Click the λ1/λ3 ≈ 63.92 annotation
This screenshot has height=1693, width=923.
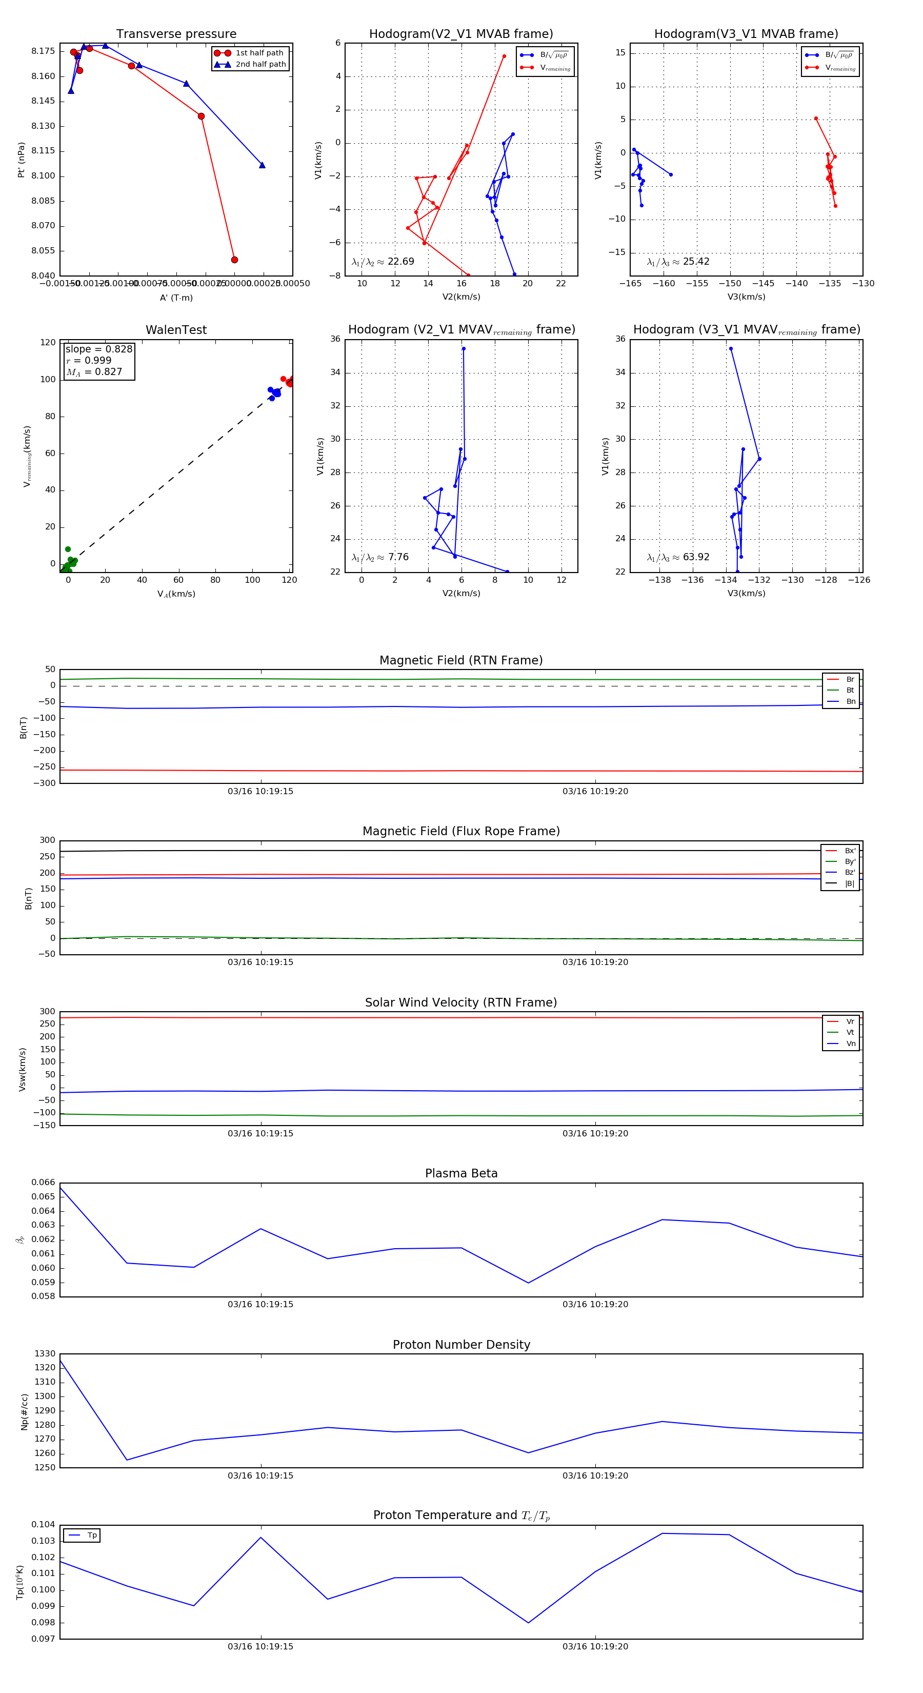pos(678,557)
